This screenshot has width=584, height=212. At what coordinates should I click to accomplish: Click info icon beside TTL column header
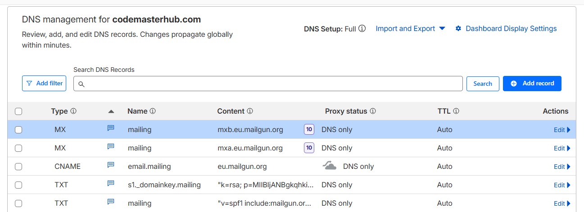(456, 111)
